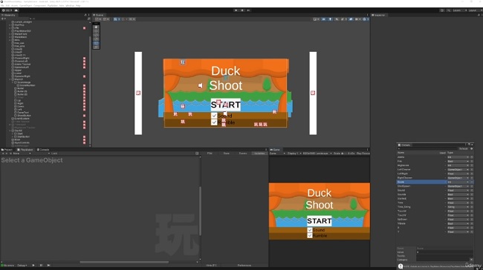Open the Display 1 dropdown in Game view

294,153
